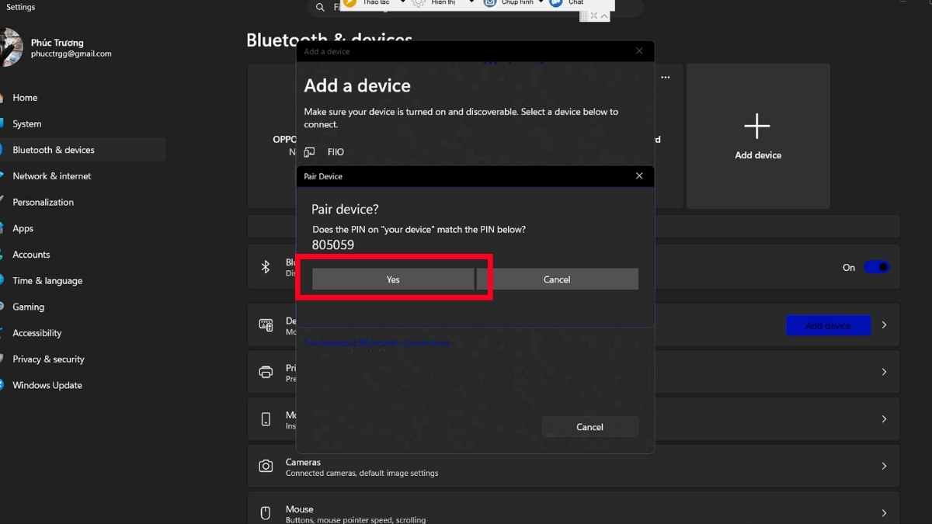Open Troubleshoot Bluetooth connections link
Viewport: 932px width, 524px height.
pos(377,343)
